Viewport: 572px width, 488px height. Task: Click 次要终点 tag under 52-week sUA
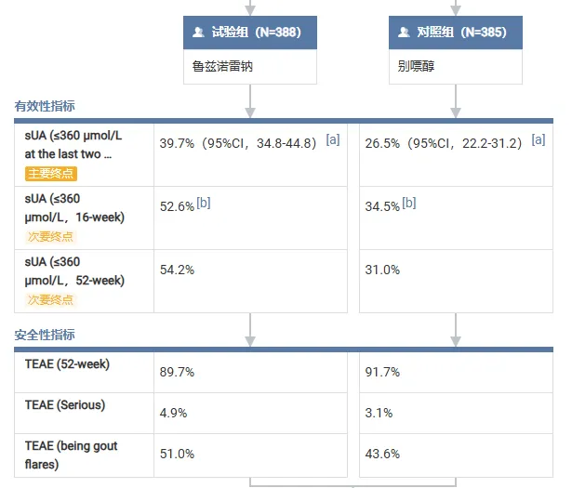click(x=50, y=299)
